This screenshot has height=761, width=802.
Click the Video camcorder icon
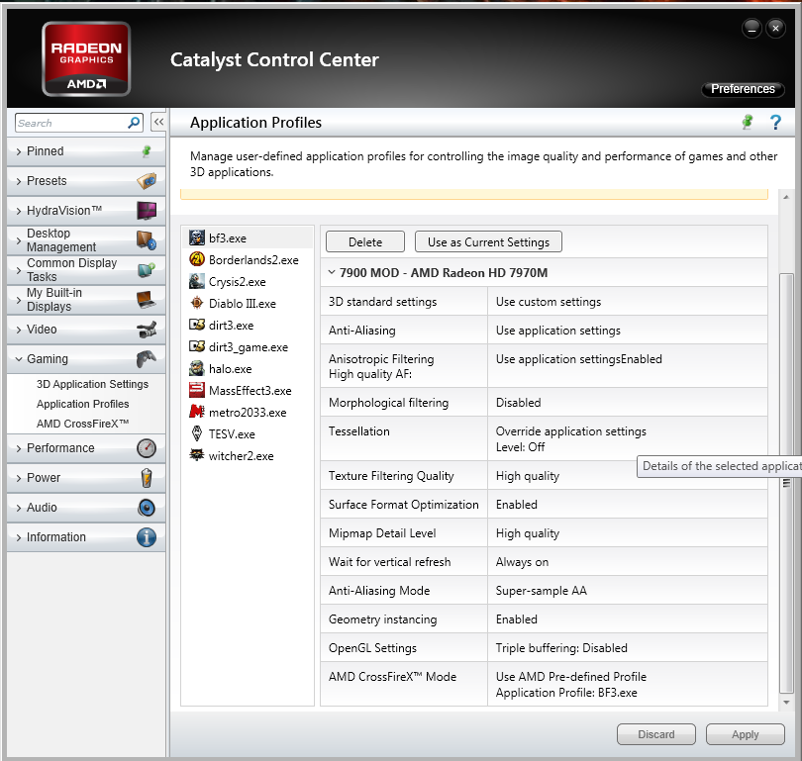pyautogui.click(x=147, y=330)
